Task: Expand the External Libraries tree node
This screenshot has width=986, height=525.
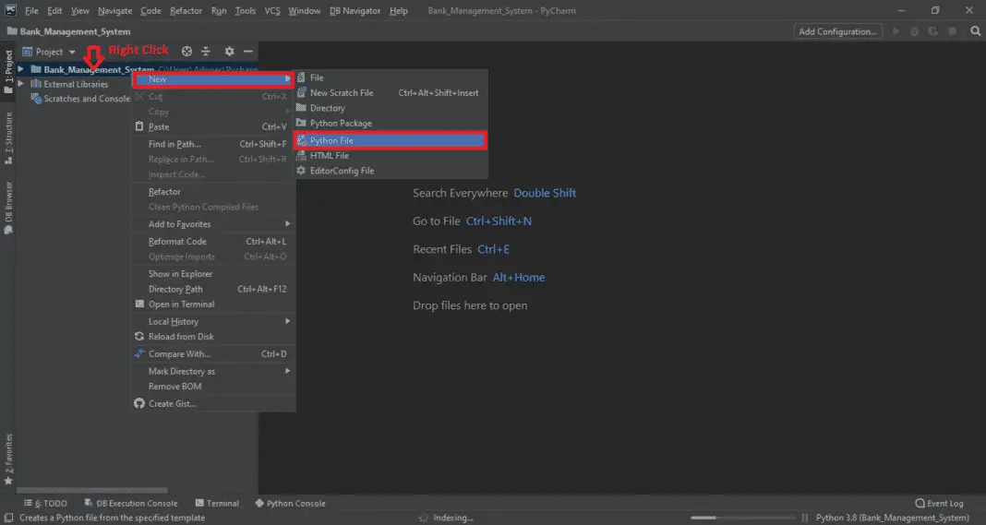Action: click(21, 84)
